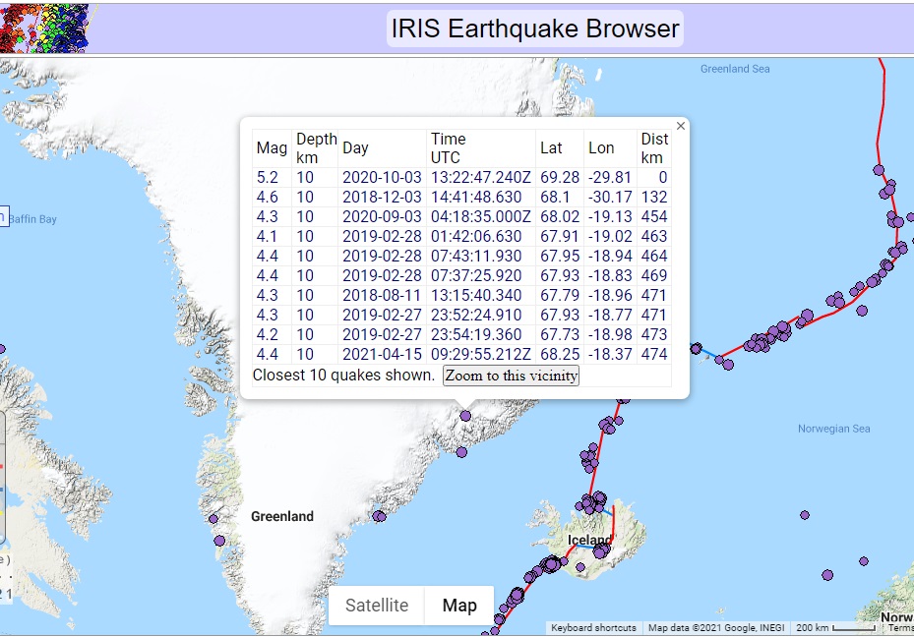Click the time 01:42:06.630 cell
914x637 pixels.
pyautogui.click(x=481, y=236)
